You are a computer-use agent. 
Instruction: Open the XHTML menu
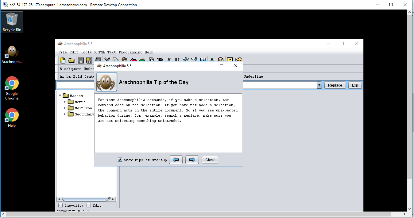(x=99, y=52)
